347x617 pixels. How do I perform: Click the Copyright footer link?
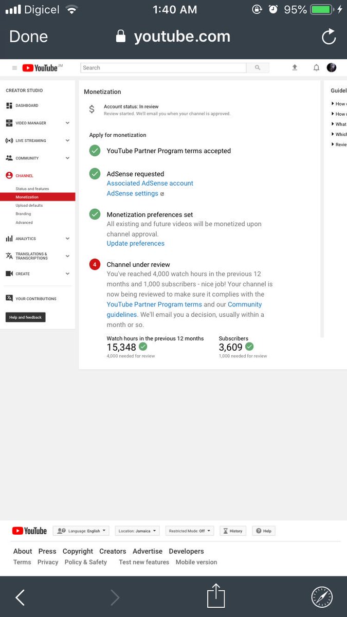click(78, 551)
